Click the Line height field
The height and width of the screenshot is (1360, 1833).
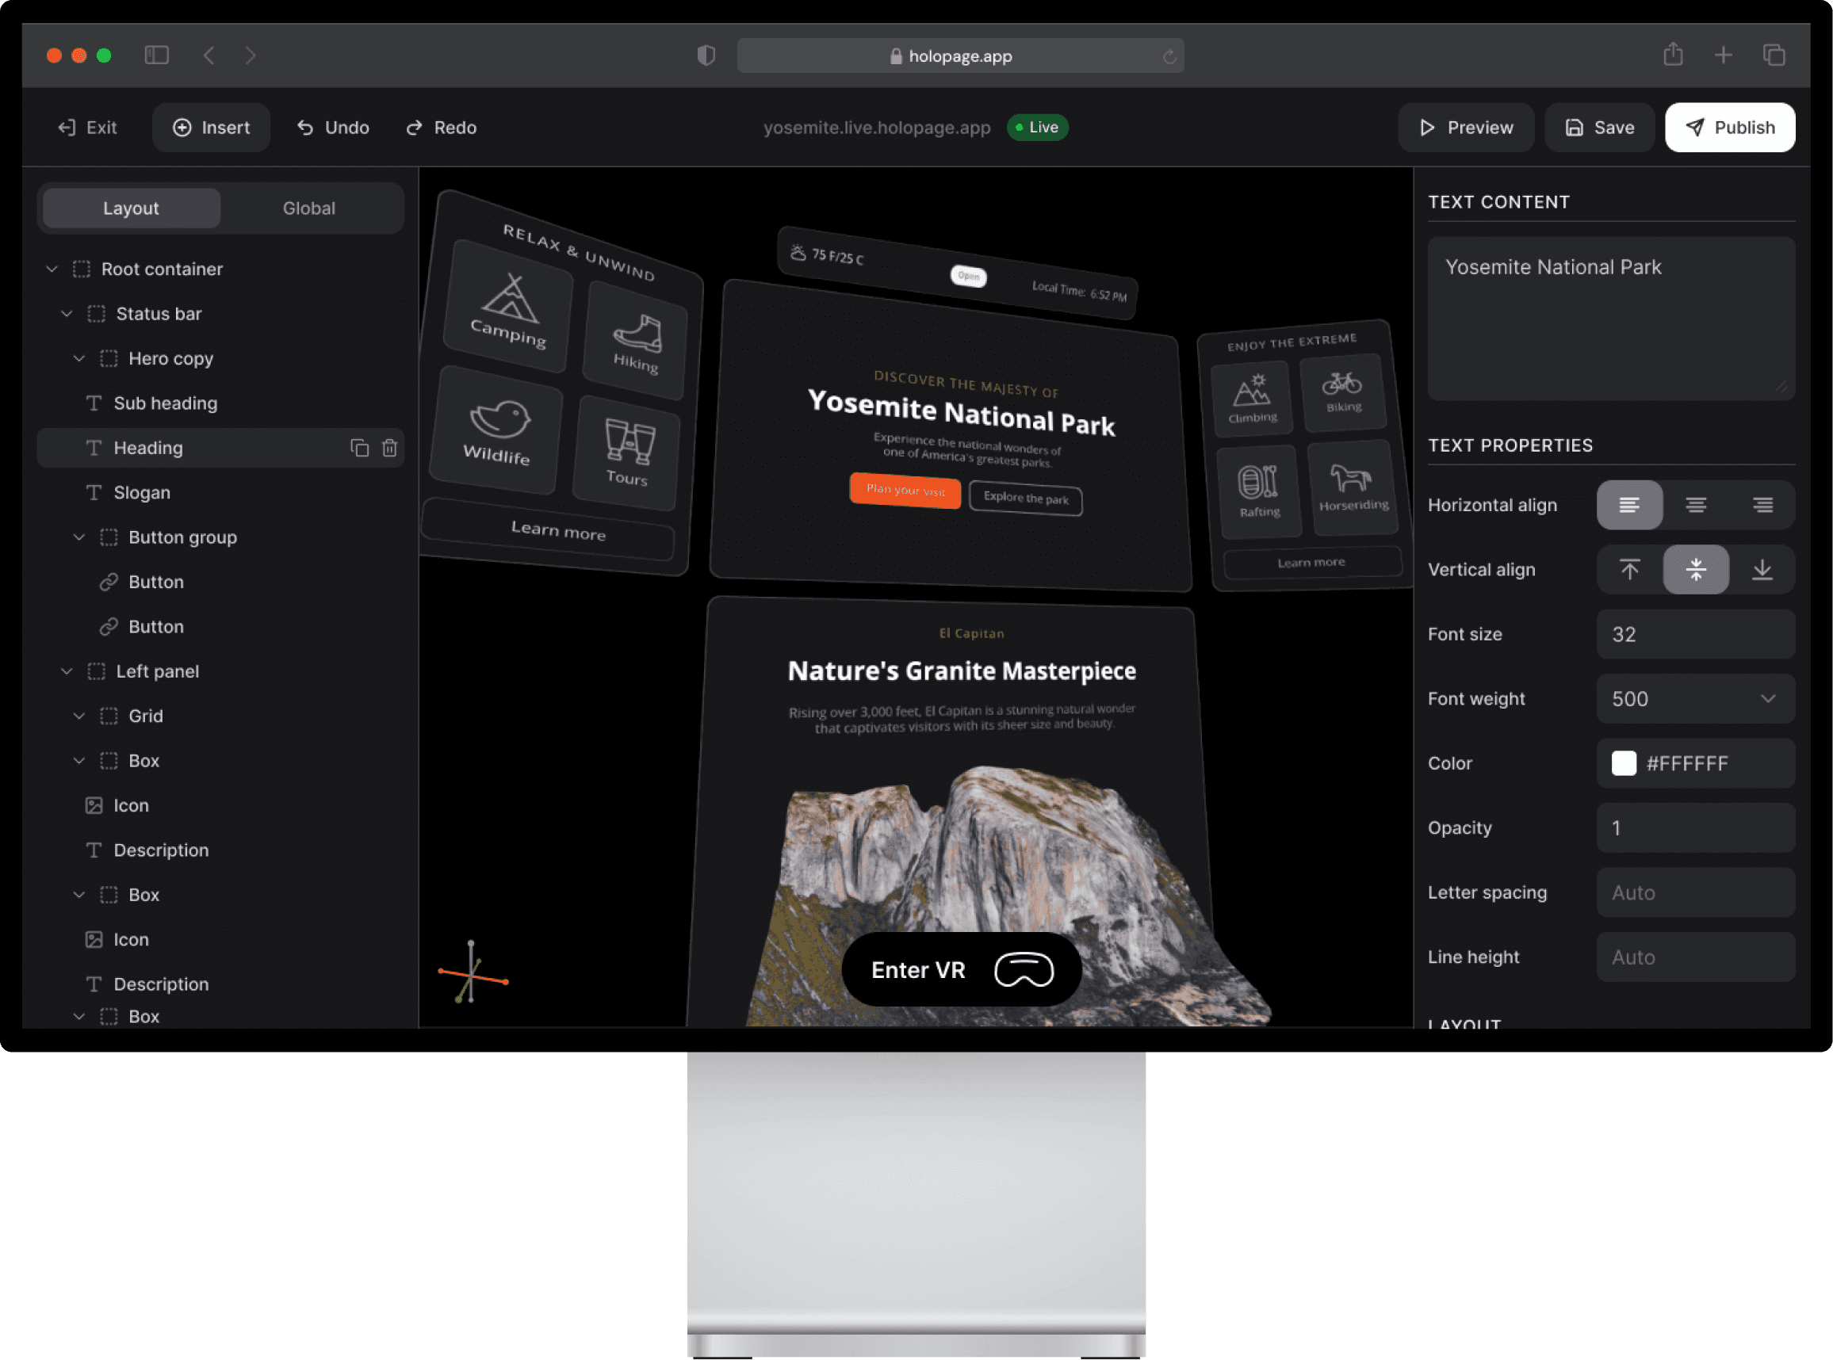click(1696, 957)
